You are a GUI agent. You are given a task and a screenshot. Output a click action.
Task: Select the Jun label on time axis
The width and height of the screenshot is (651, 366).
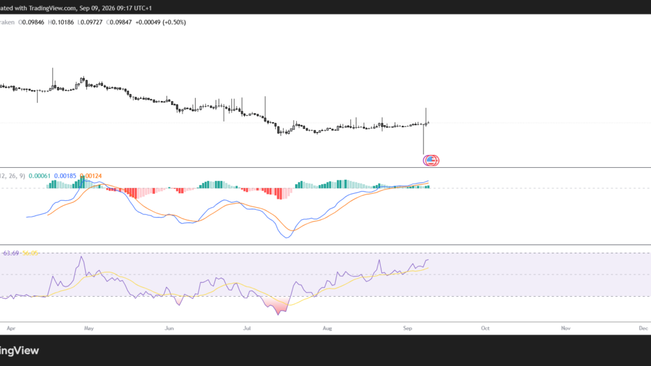point(169,329)
